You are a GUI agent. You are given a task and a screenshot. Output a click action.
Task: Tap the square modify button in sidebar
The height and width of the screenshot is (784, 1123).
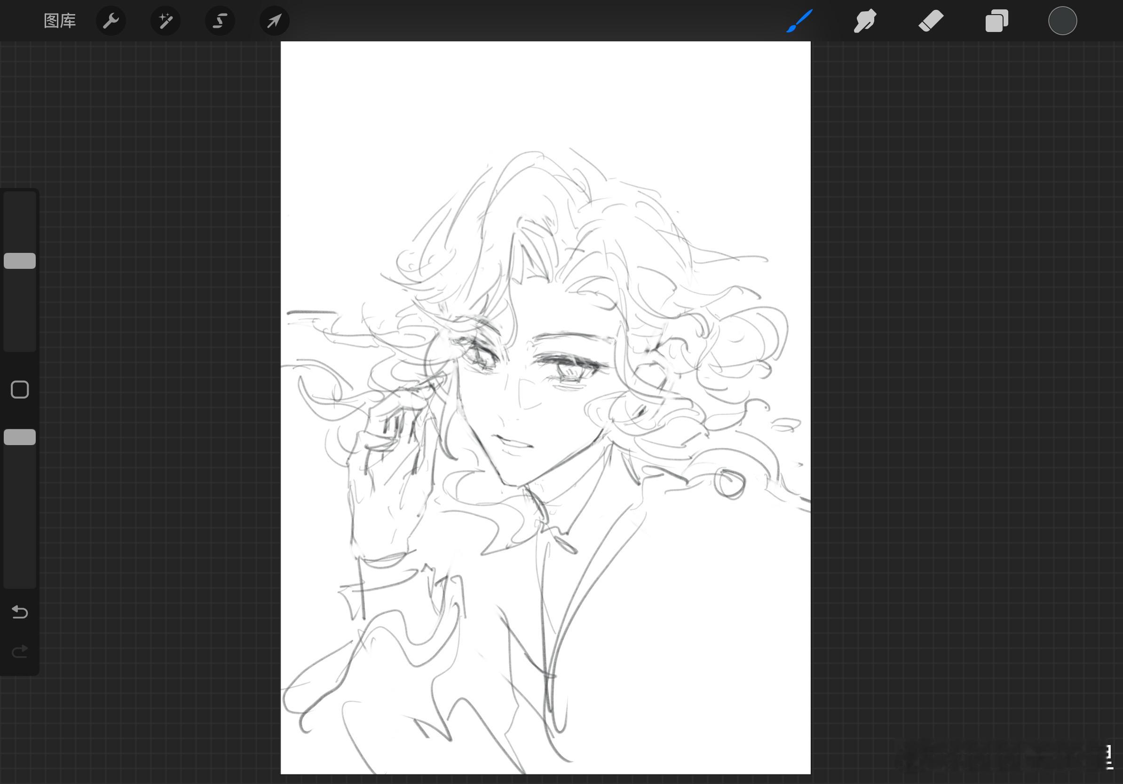coord(20,390)
